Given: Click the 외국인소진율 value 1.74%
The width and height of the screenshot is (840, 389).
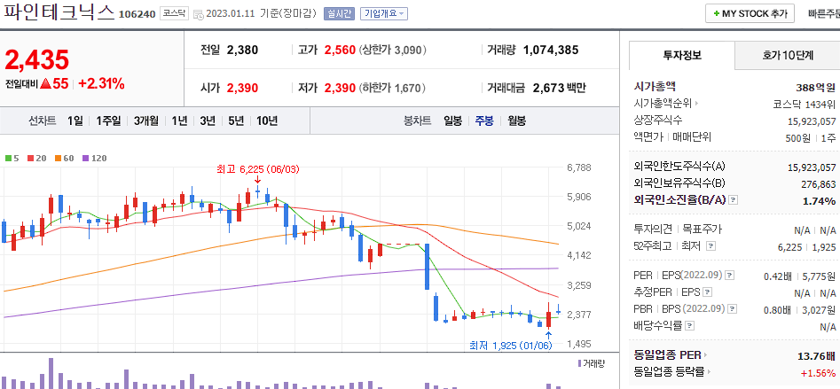Looking at the screenshot, I should 818,200.
